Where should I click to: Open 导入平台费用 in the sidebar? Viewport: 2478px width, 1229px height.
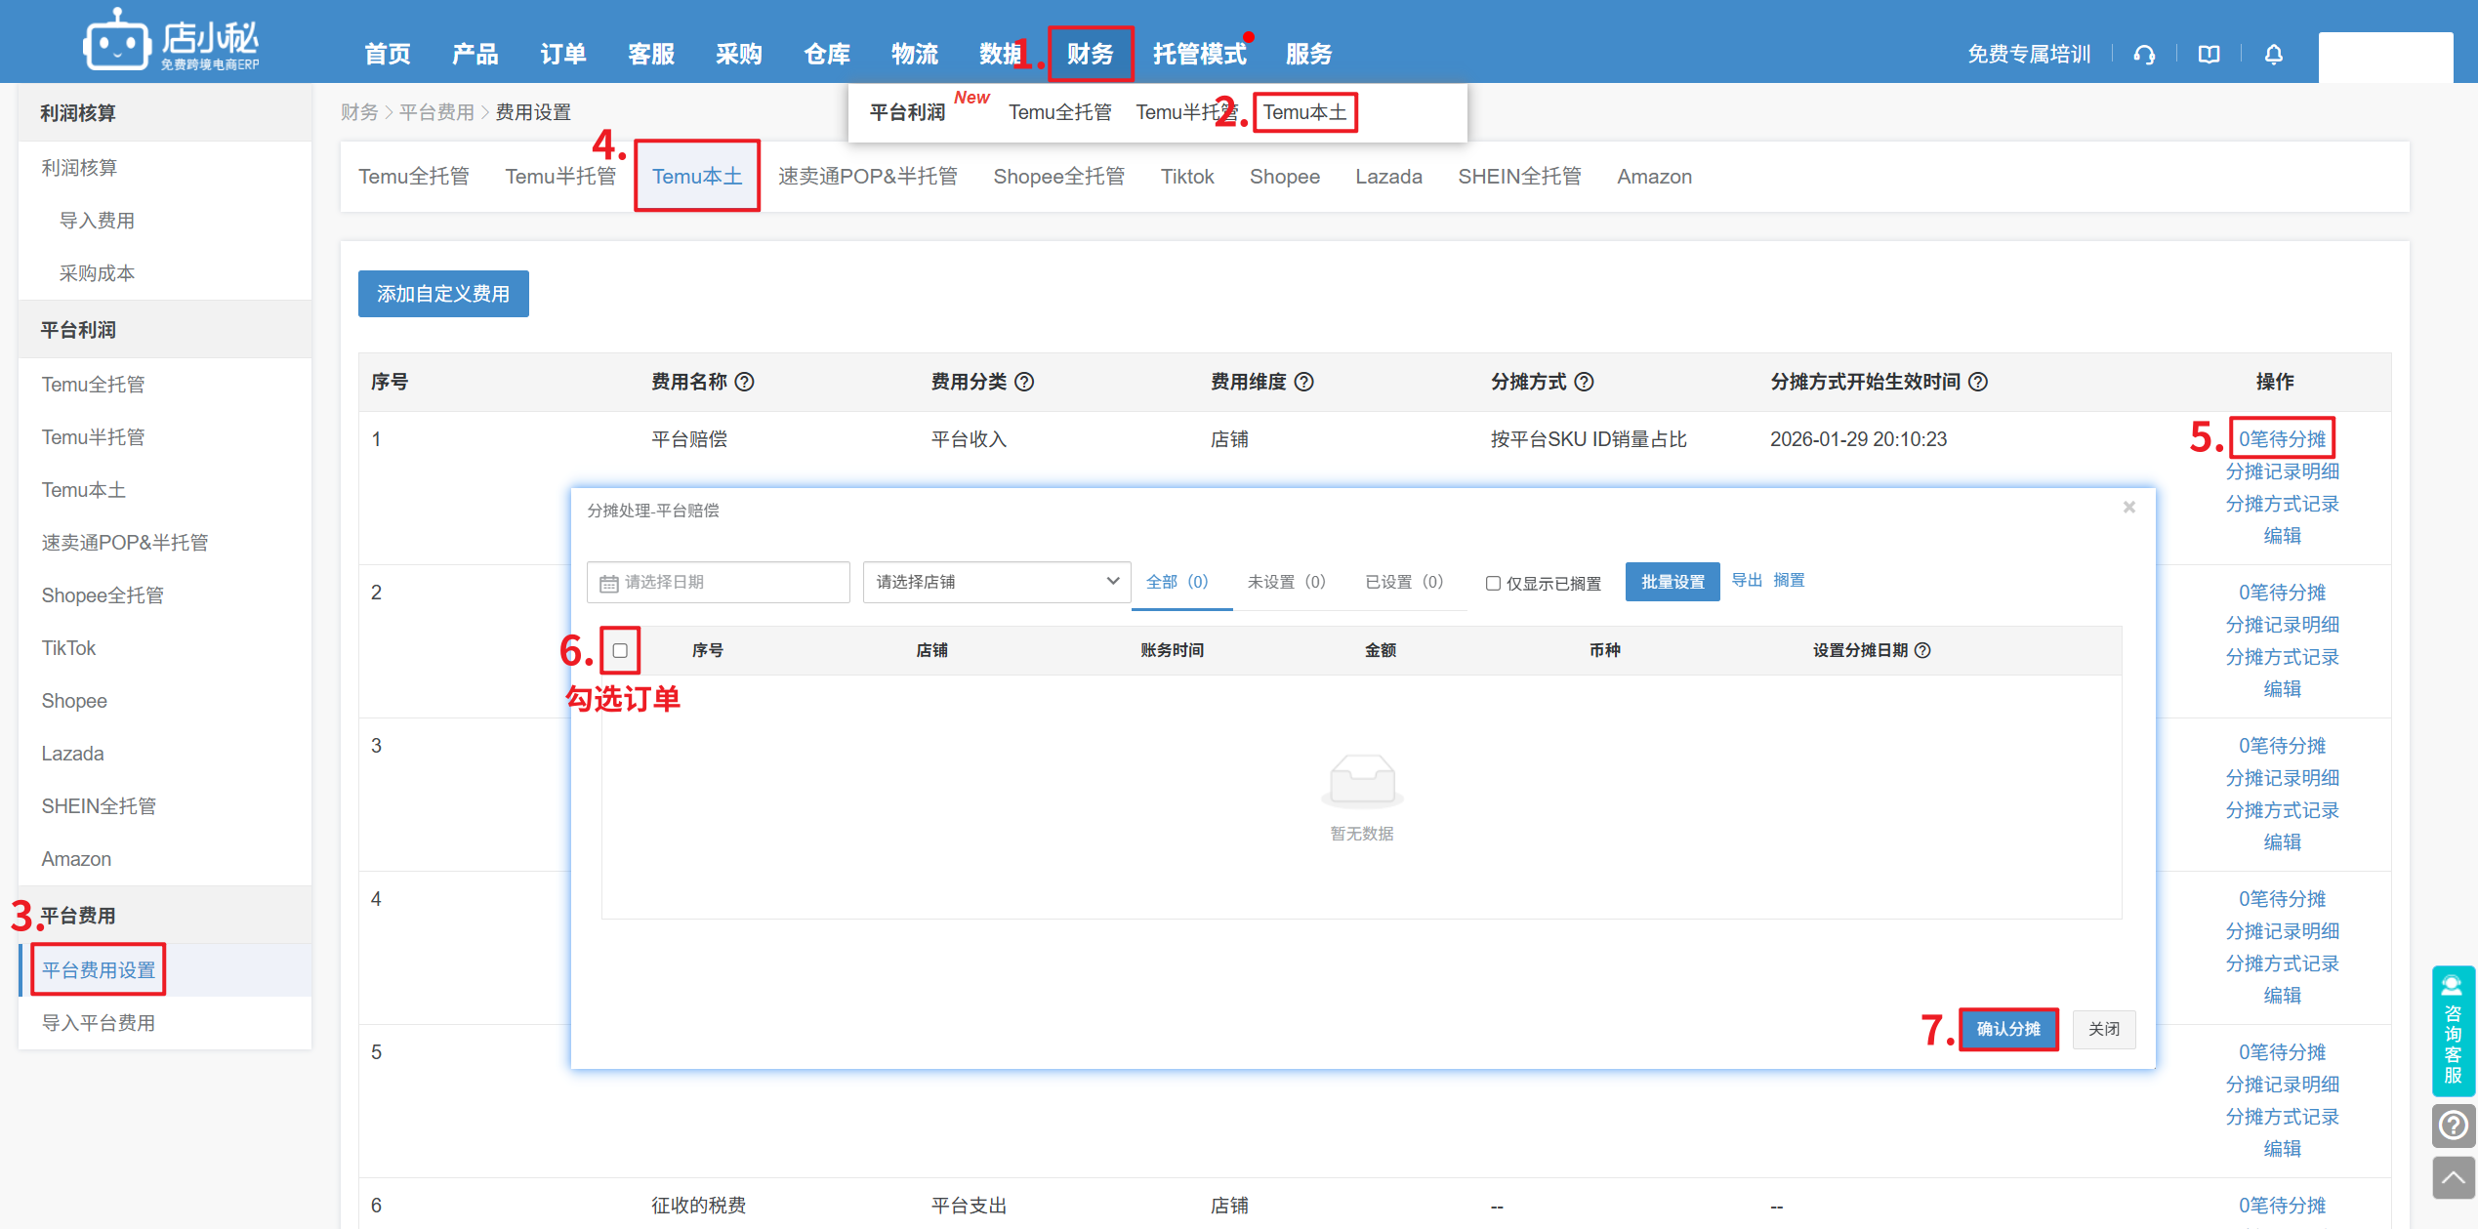99,1023
